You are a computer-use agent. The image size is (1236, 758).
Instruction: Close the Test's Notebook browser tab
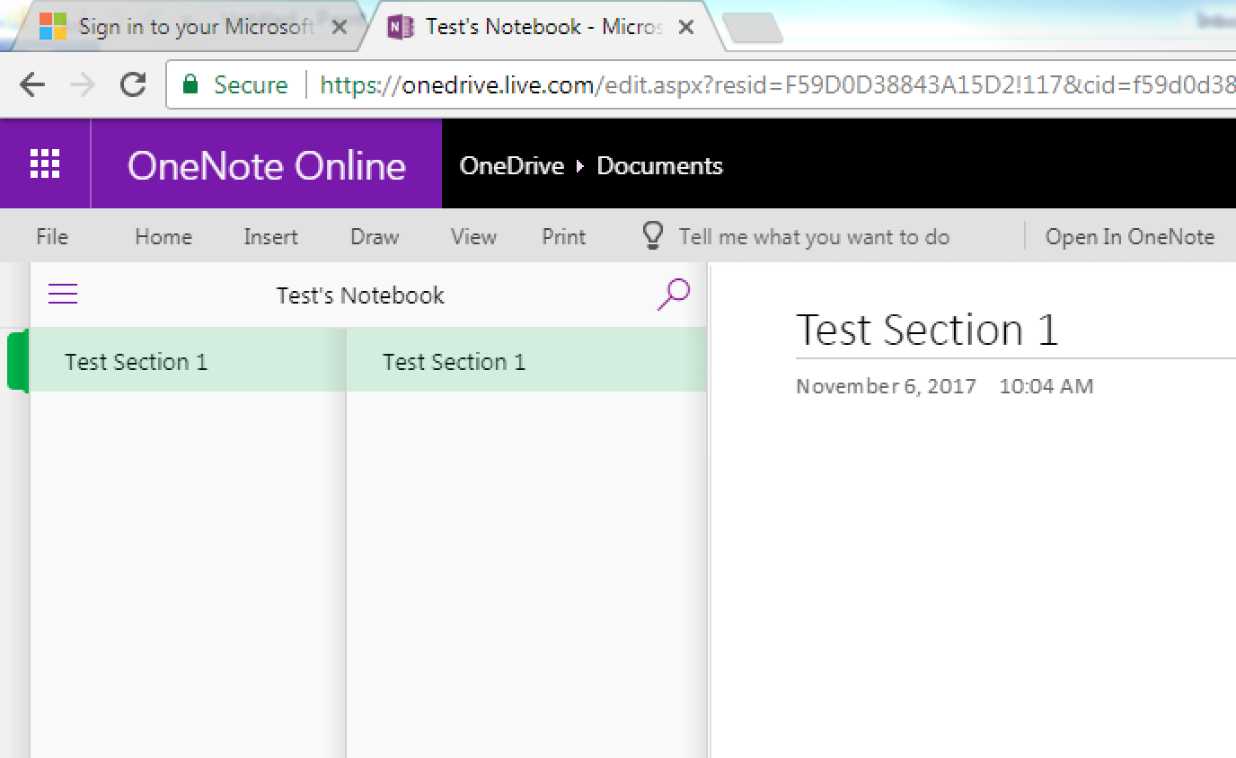pos(685,27)
